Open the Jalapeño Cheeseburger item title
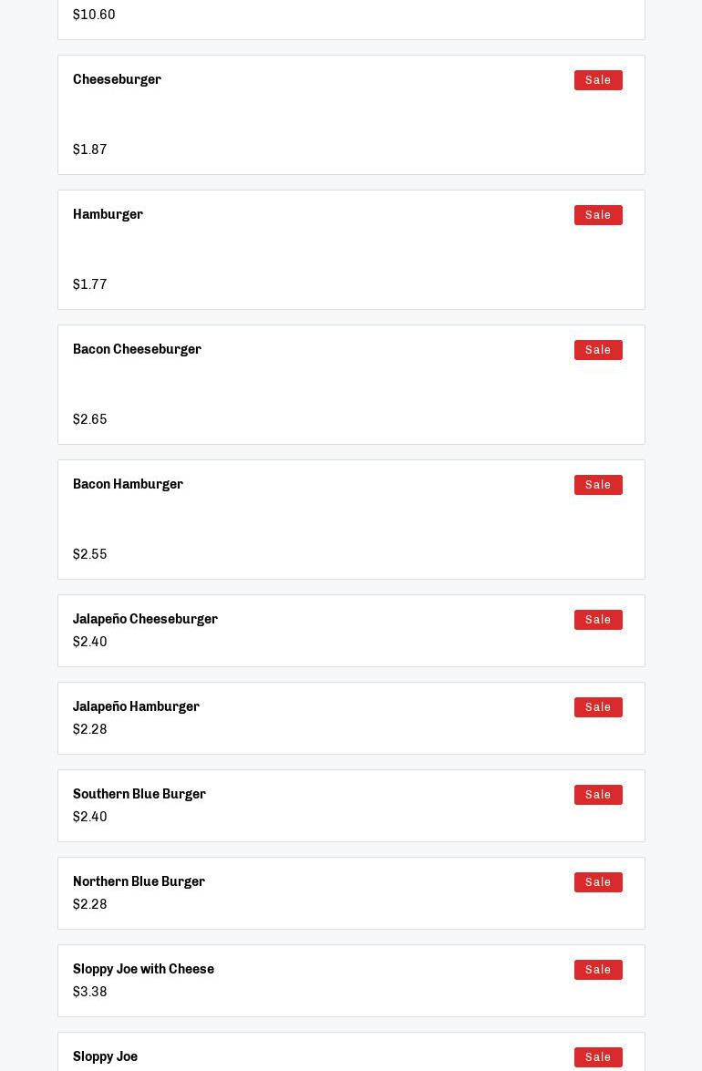The width and height of the screenshot is (702, 1071). [145, 620]
